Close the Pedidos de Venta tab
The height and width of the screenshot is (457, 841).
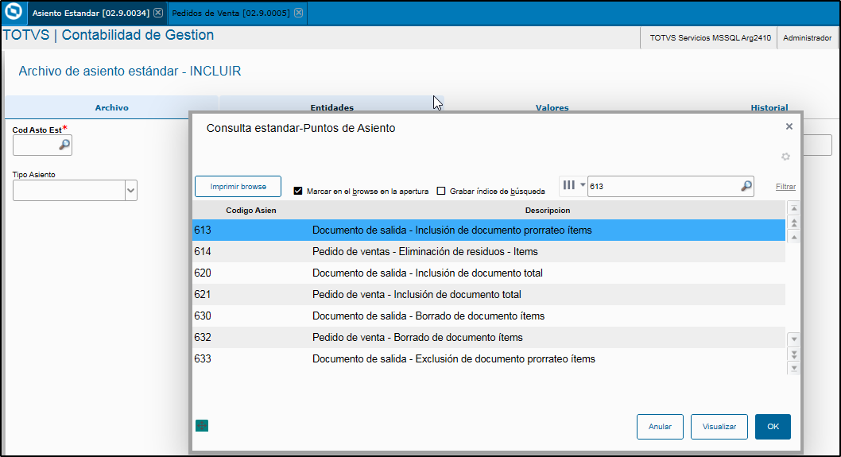tap(298, 13)
